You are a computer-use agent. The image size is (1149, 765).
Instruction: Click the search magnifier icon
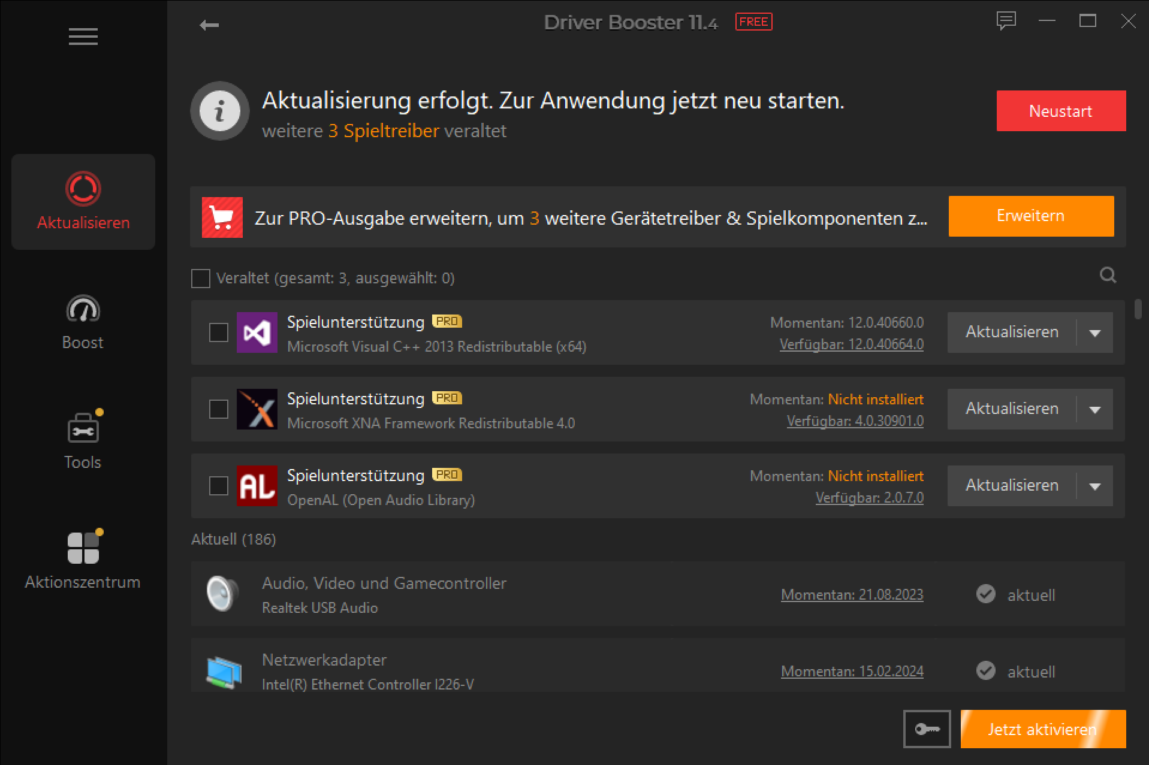(x=1108, y=275)
